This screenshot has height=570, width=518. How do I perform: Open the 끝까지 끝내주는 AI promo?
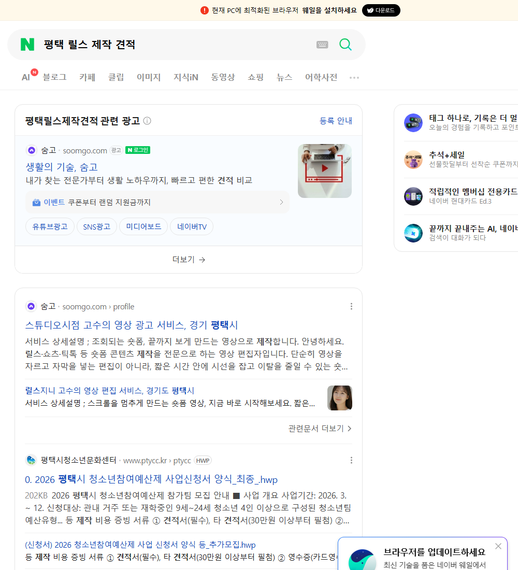click(473, 229)
